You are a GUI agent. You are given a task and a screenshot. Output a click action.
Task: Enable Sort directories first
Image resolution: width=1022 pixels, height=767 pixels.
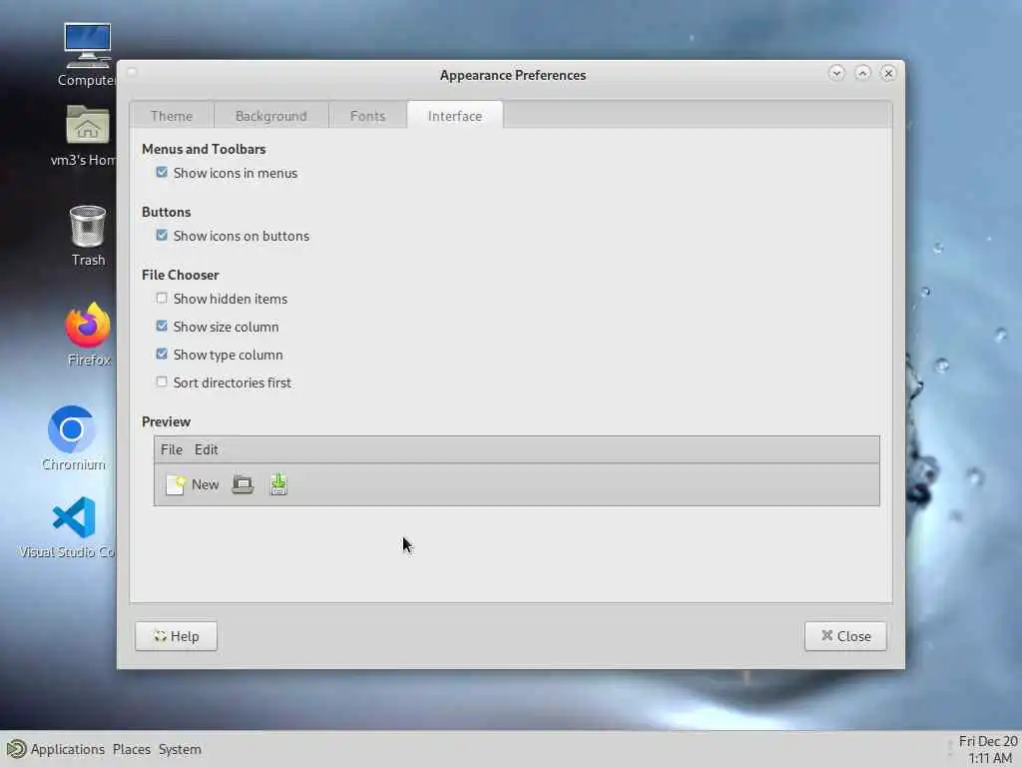point(162,383)
